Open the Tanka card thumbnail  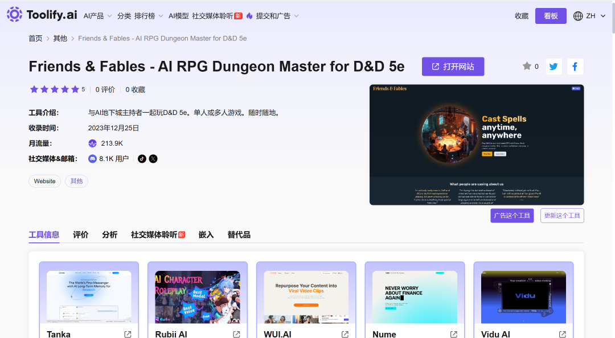pos(89,297)
